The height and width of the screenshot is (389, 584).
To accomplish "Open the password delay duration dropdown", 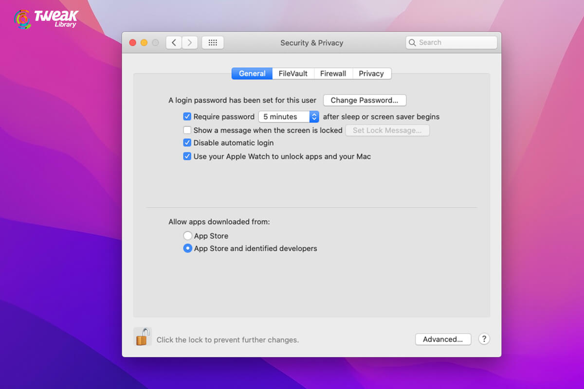I will (x=314, y=117).
